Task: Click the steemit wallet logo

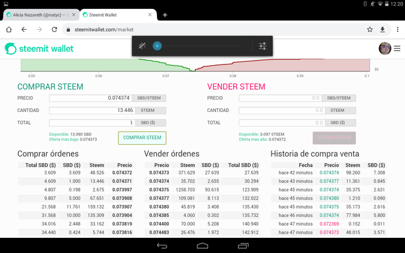Action: point(39,49)
